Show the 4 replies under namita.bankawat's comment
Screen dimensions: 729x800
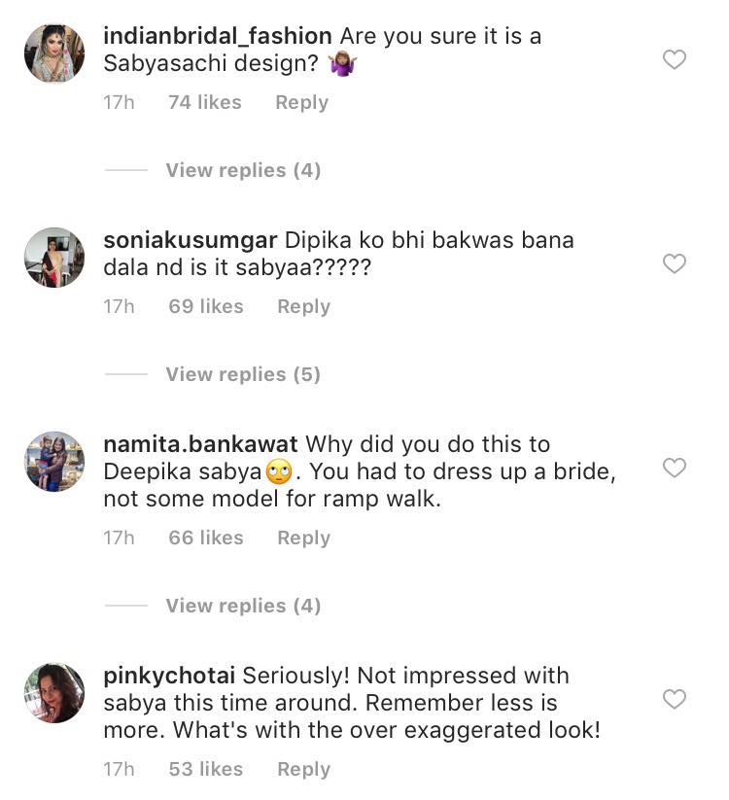click(243, 606)
